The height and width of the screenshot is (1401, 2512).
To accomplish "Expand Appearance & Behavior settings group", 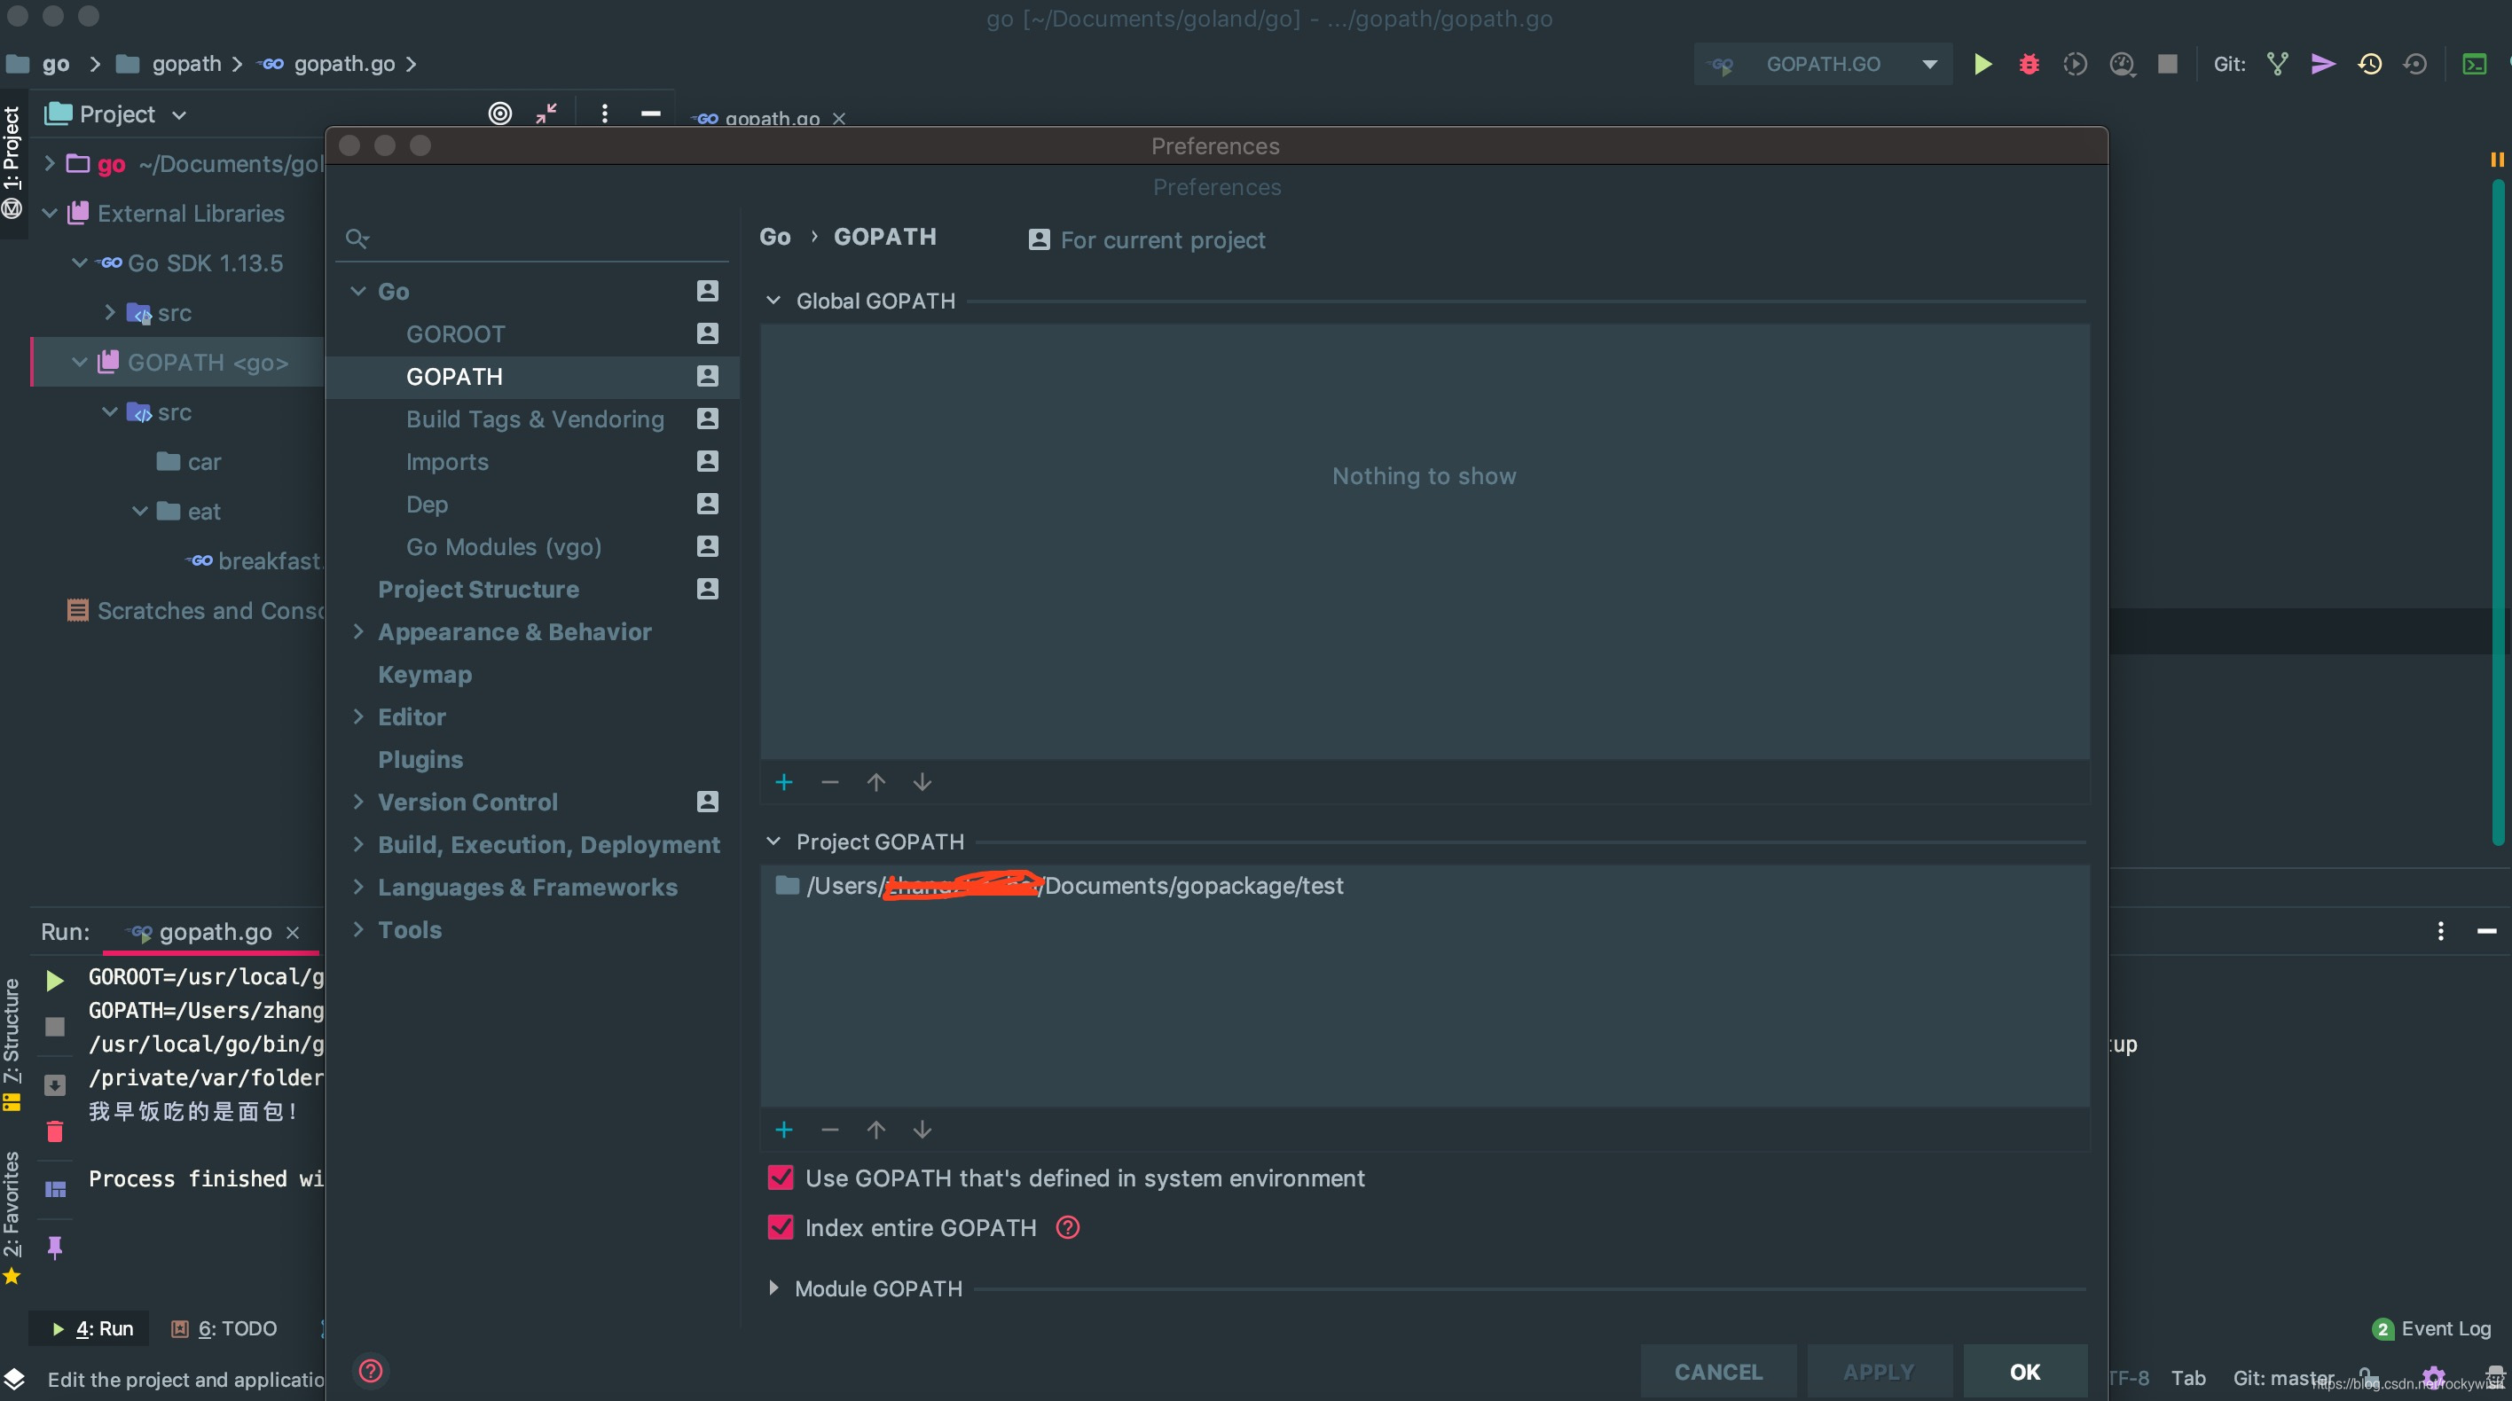I will [357, 631].
